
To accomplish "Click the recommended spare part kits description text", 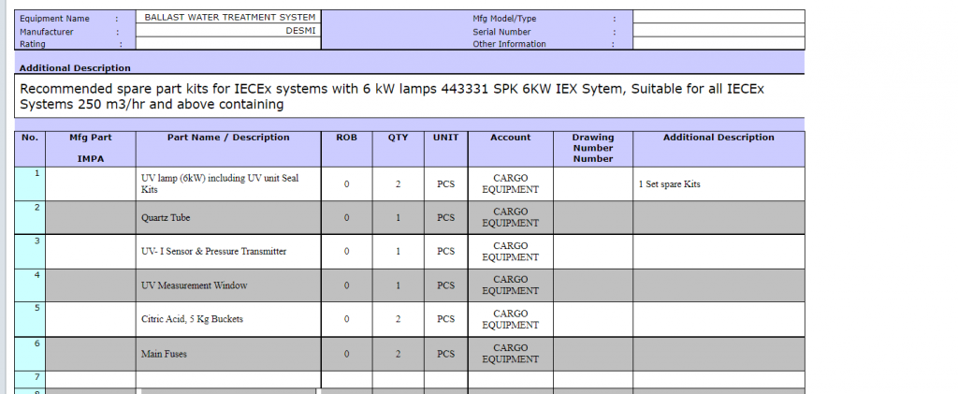I will (393, 96).
